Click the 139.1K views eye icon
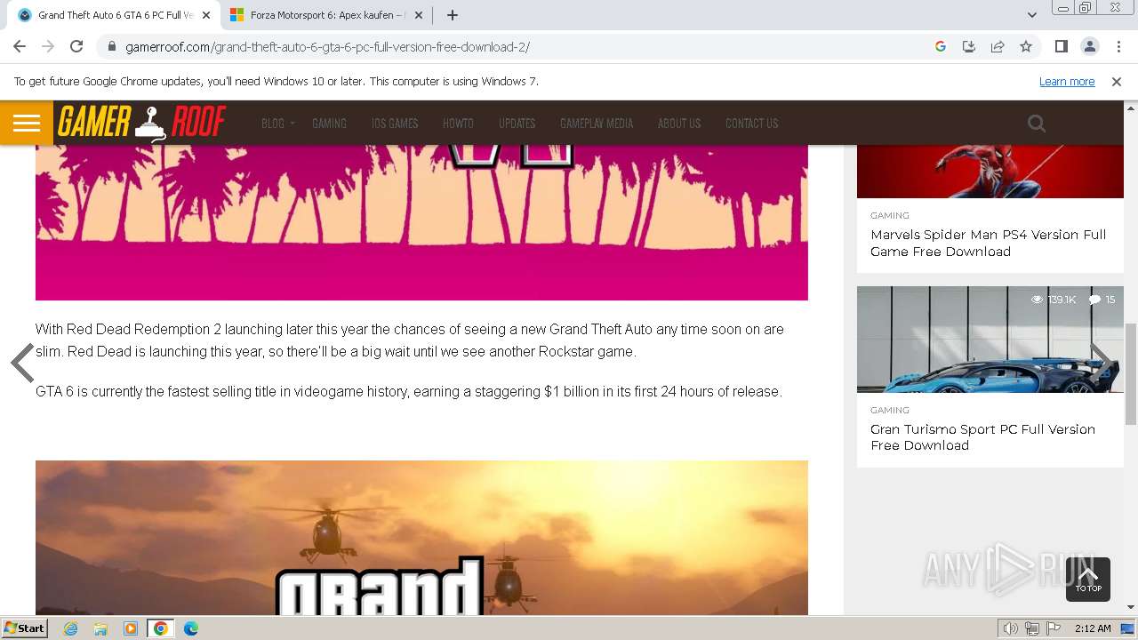1138x640 pixels. pyautogui.click(x=1037, y=300)
